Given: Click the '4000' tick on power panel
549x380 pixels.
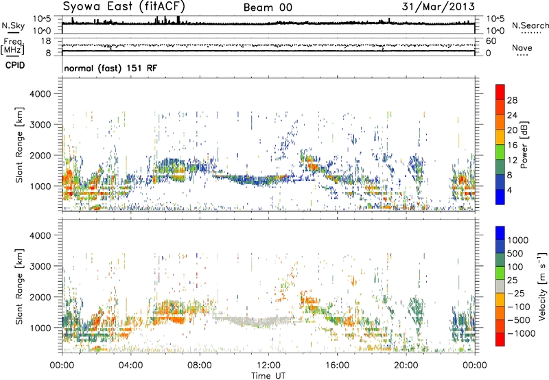Looking at the screenshot, I should [40, 94].
